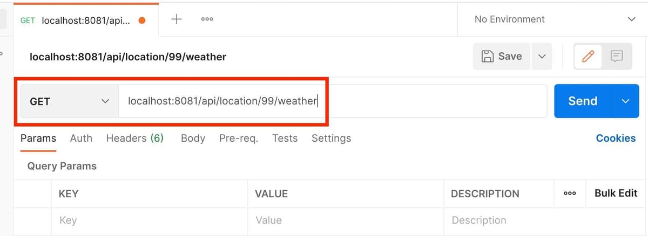Switch to the Auth tab
This screenshot has width=648, height=236.
point(81,138)
